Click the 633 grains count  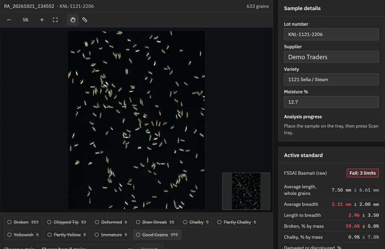point(258,6)
